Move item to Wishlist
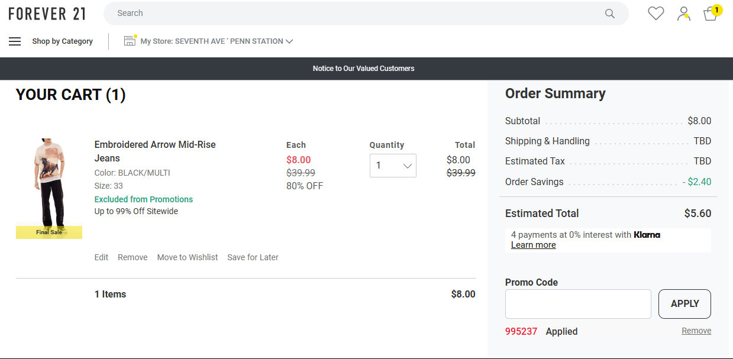Viewport: 733px width, 359px height. point(187,257)
